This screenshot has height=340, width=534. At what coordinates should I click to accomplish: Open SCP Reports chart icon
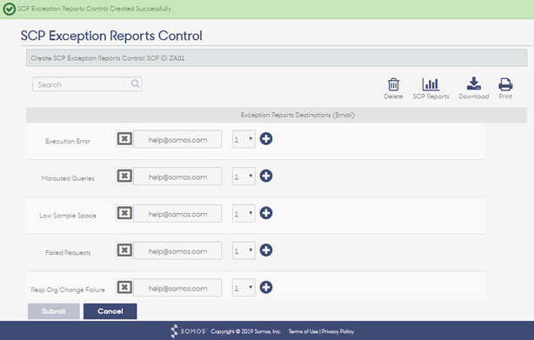[431, 84]
